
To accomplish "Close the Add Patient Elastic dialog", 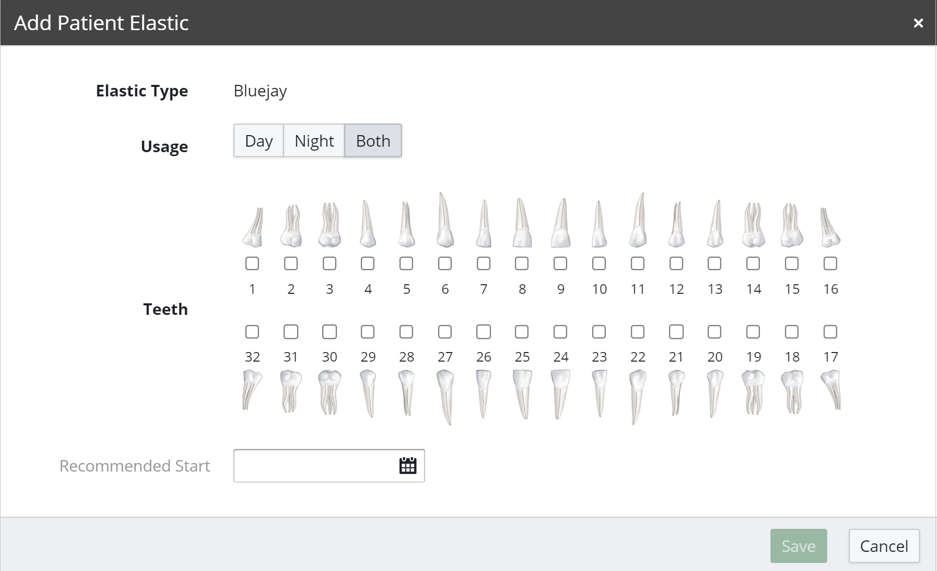I will (918, 23).
